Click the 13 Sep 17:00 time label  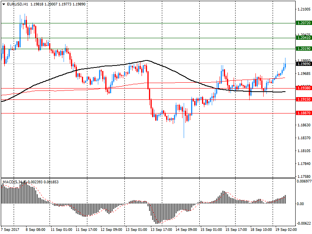click(161, 230)
